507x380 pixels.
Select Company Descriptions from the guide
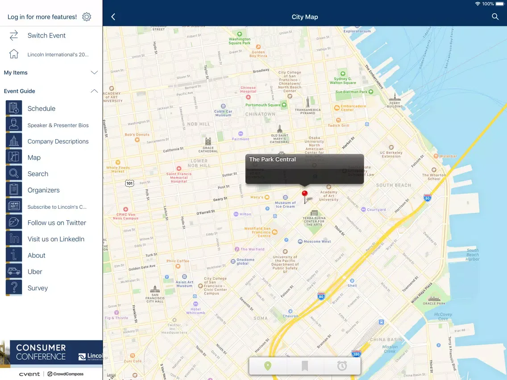click(x=58, y=141)
